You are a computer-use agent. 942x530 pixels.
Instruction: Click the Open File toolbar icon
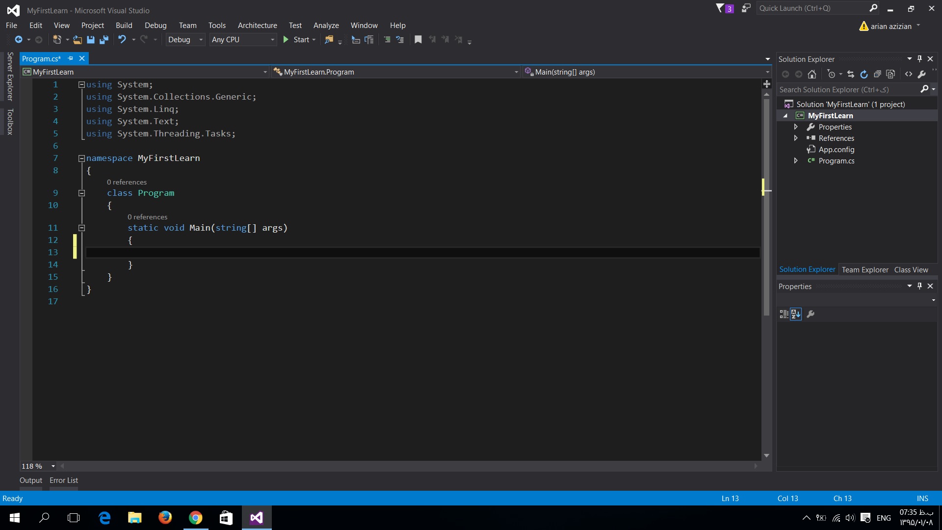[78, 40]
